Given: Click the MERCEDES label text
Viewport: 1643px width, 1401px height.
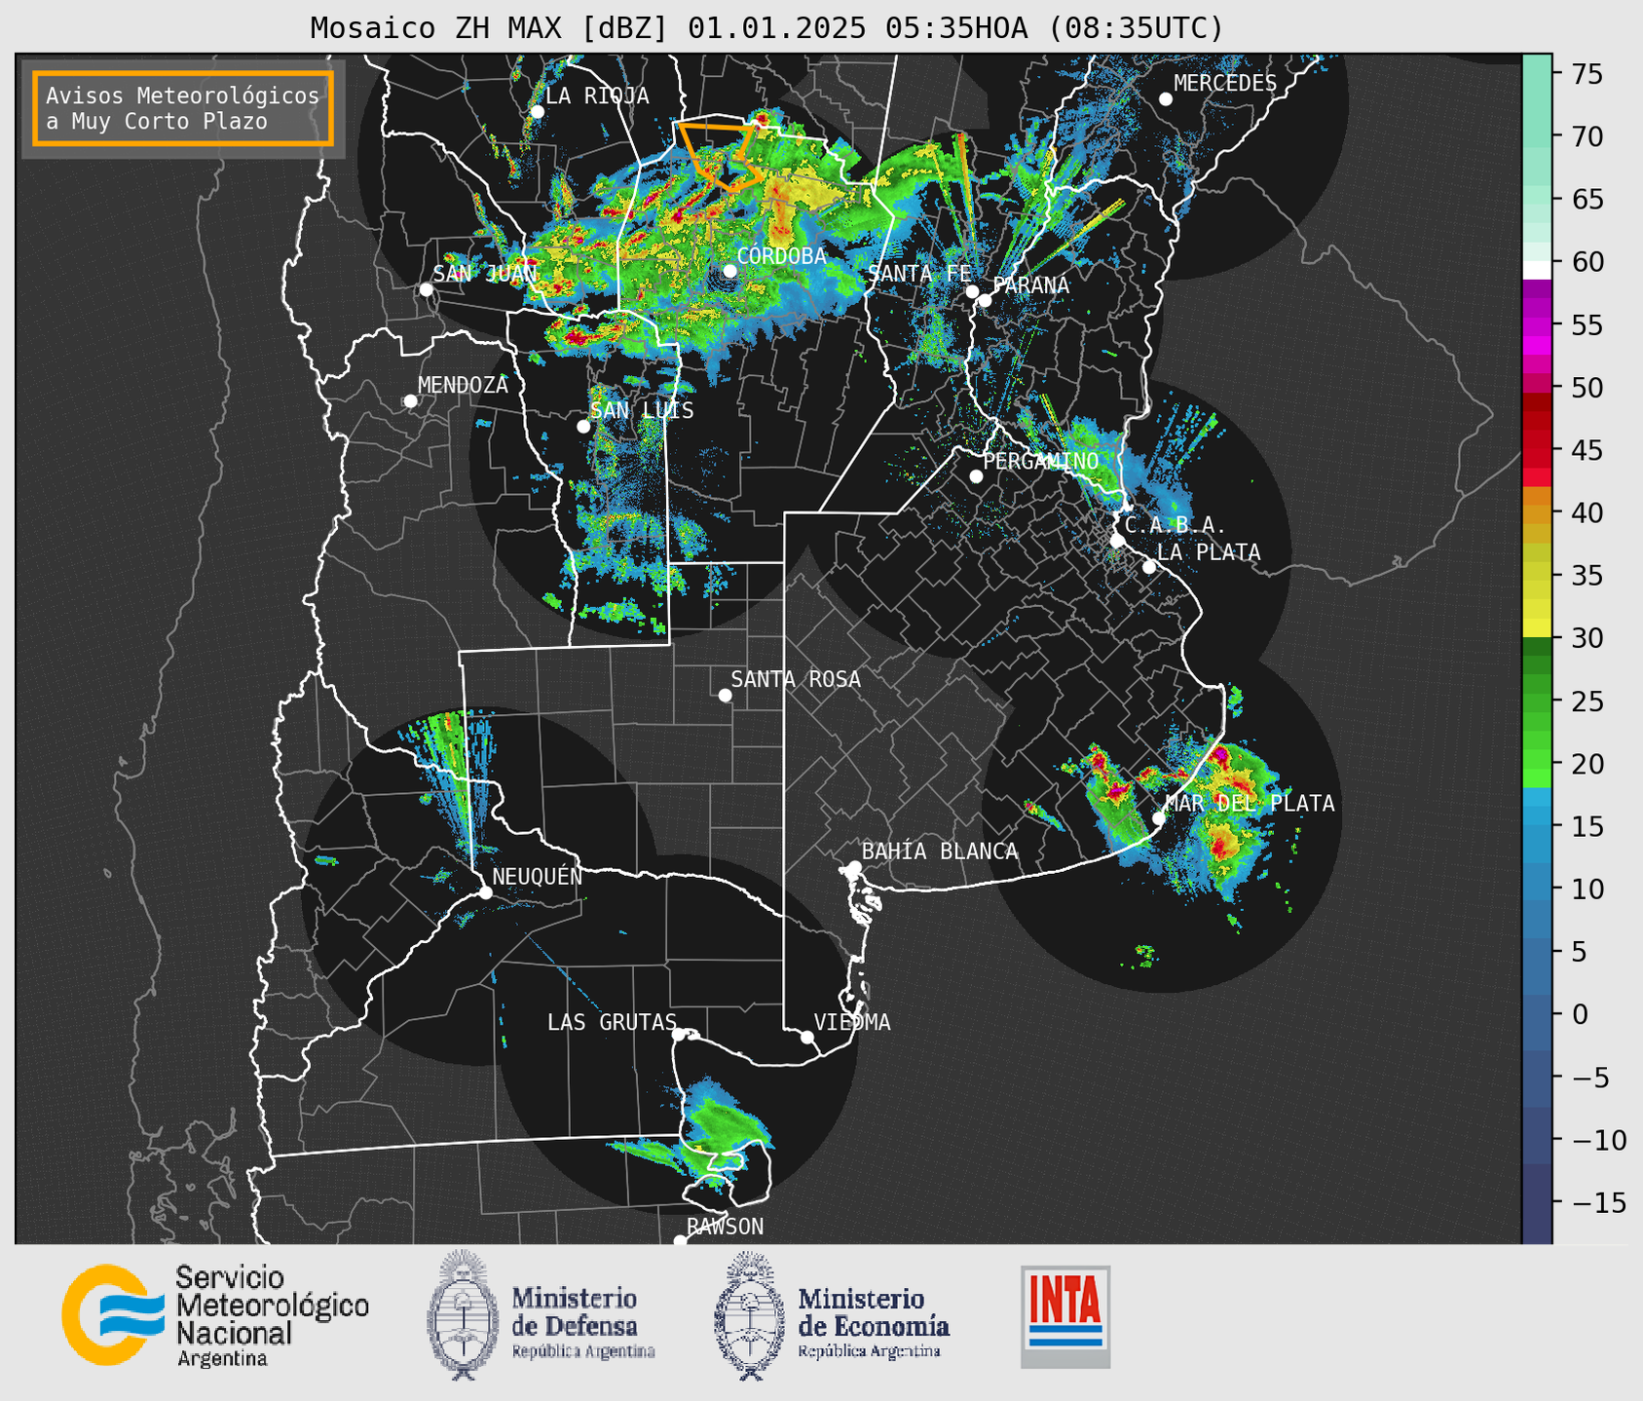Looking at the screenshot, I should [x=1225, y=84].
